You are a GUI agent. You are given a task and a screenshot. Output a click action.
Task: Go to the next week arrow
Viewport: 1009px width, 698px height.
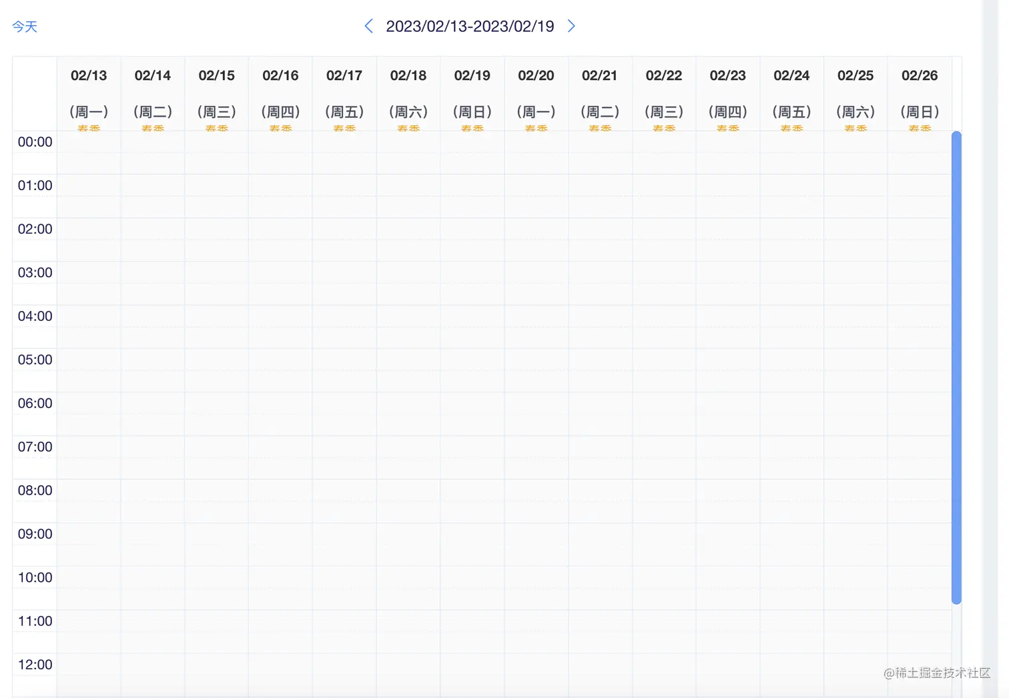(x=571, y=26)
